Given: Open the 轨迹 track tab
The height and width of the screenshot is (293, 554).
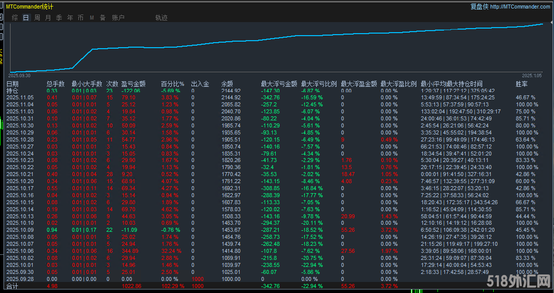Looking at the screenshot, I should (161, 18).
